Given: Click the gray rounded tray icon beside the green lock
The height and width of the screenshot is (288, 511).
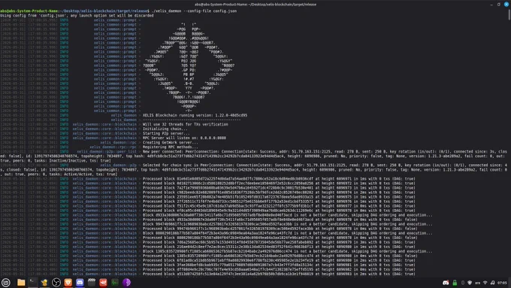Looking at the screenshot, I should [462, 283].
